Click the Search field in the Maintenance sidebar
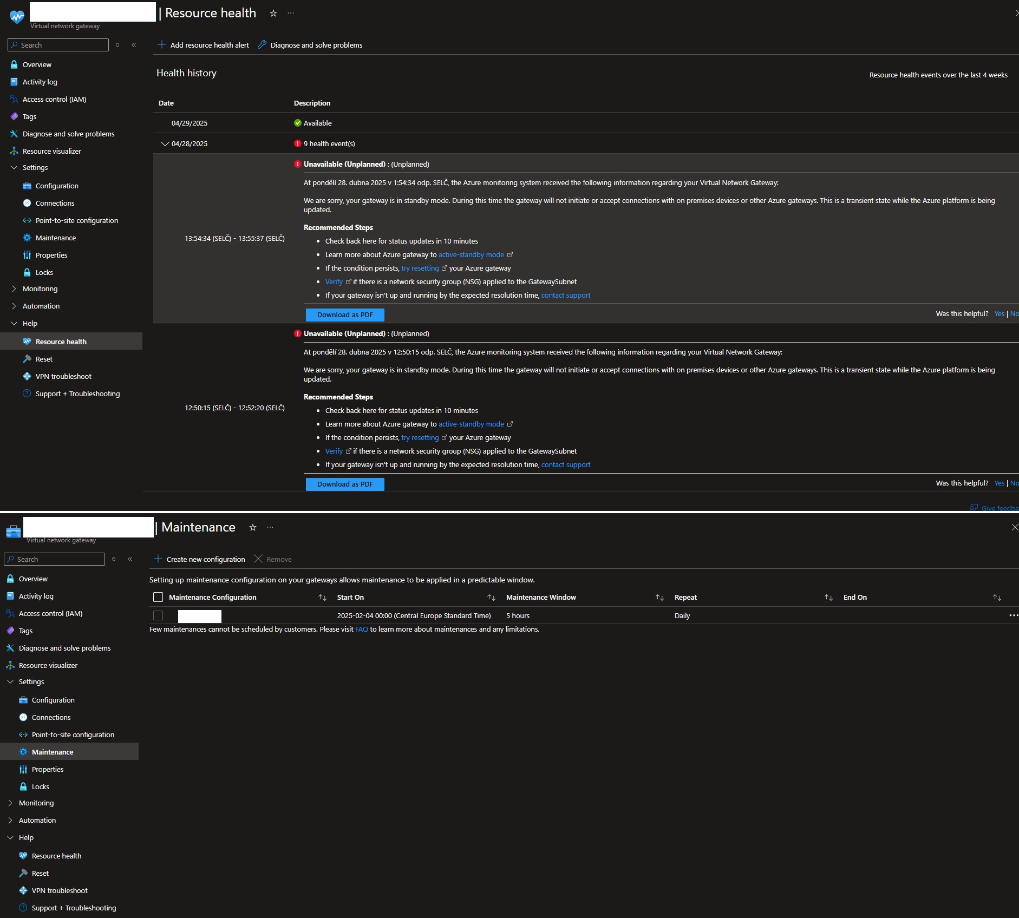The width and height of the screenshot is (1019, 918). (54, 559)
